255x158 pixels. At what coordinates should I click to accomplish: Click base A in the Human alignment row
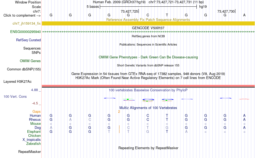244,115
